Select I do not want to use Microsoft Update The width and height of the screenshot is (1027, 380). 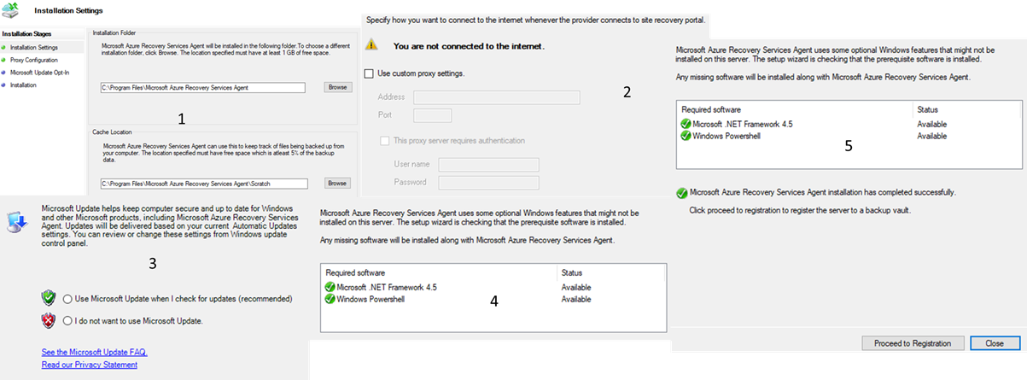[67, 320]
